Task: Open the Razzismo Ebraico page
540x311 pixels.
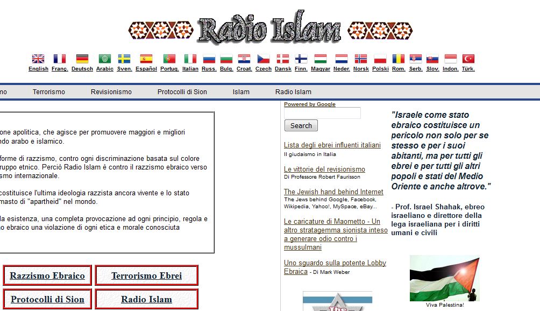Action: 47,275
